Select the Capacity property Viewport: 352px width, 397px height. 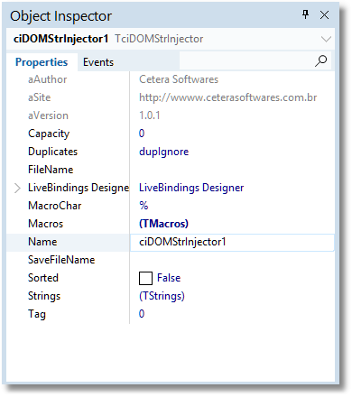click(x=49, y=134)
